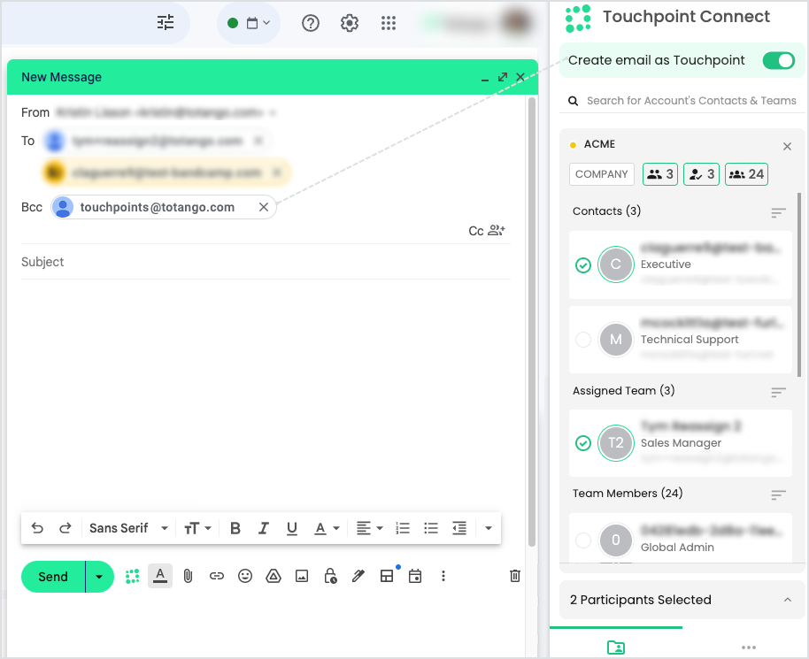This screenshot has width=809, height=659.
Task: Select the COMPANY tag
Action: (602, 174)
